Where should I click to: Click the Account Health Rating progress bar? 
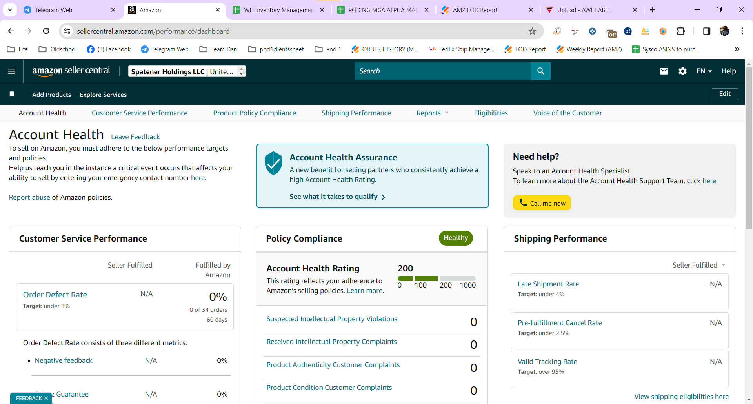437,278
